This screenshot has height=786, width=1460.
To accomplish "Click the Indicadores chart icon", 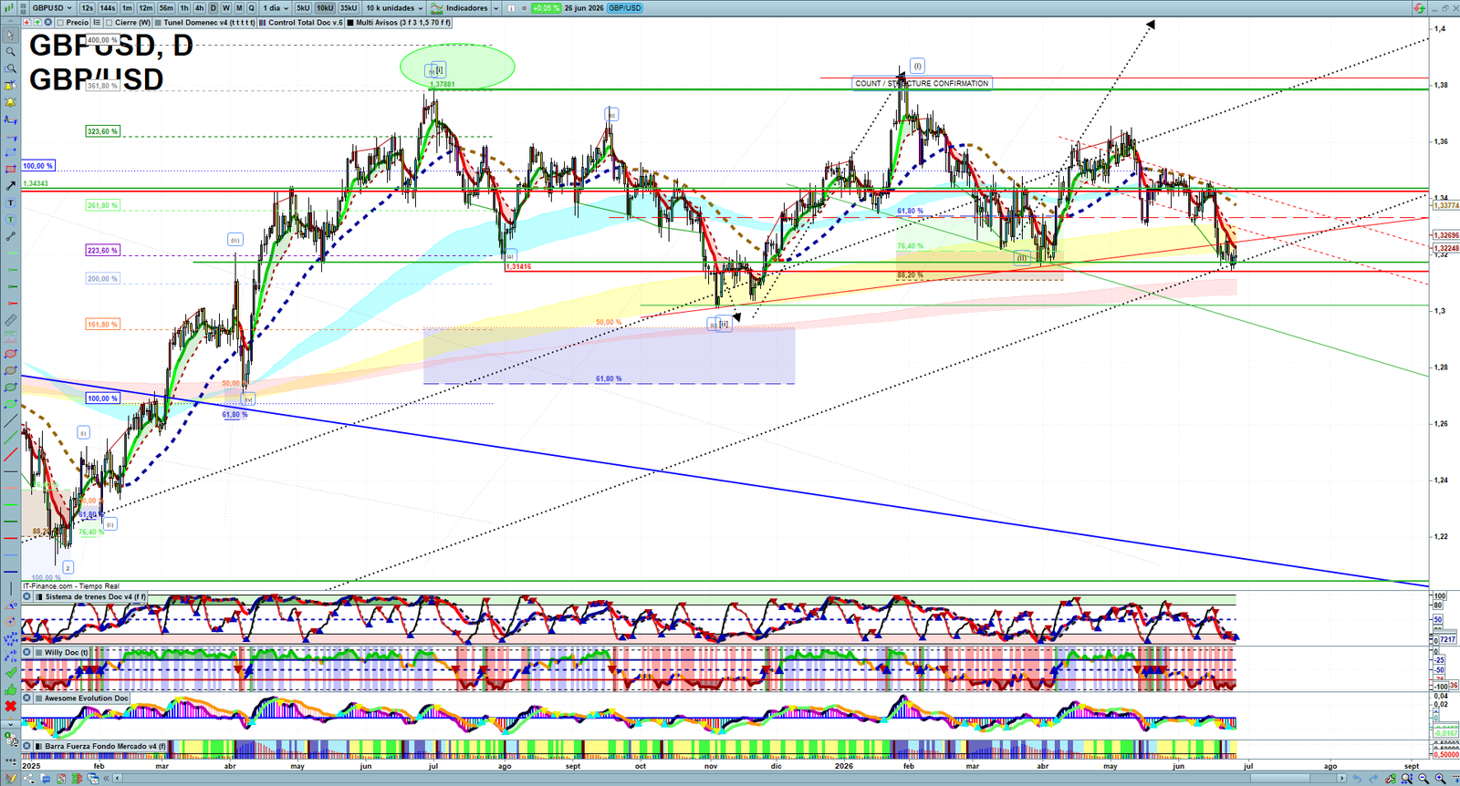I will point(436,8).
